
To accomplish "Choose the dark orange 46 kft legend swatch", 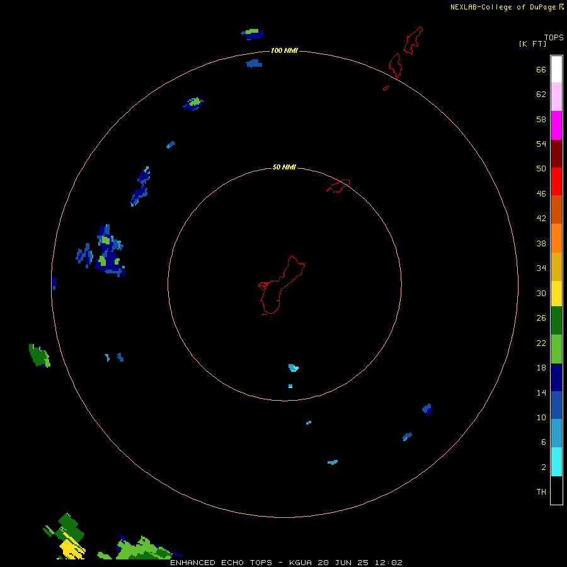I will [x=556, y=209].
